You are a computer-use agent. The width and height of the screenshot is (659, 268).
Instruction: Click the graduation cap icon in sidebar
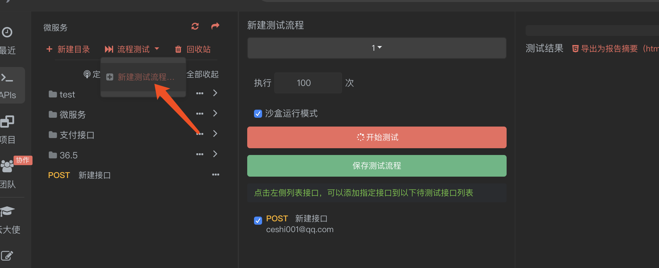[x=7, y=211]
